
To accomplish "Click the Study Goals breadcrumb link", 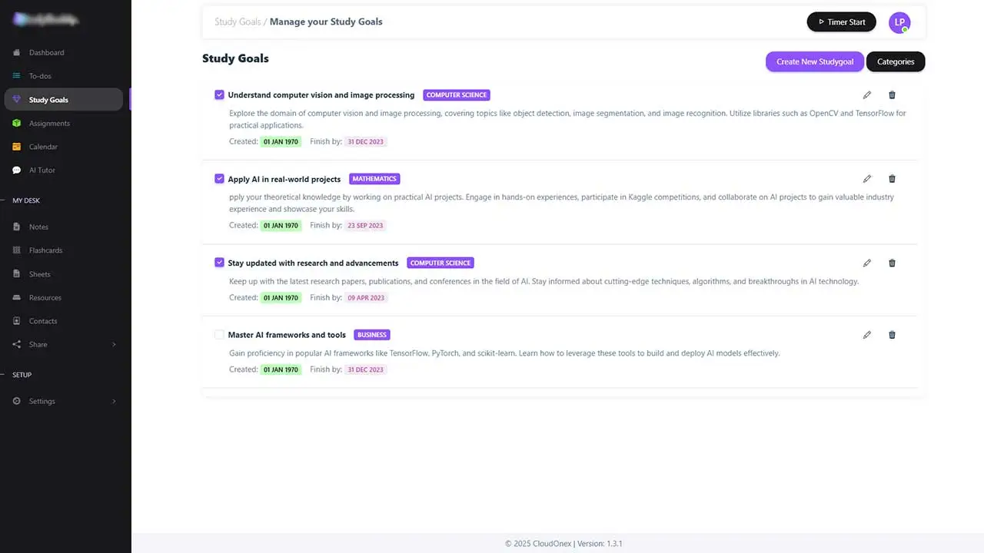I will (x=238, y=22).
